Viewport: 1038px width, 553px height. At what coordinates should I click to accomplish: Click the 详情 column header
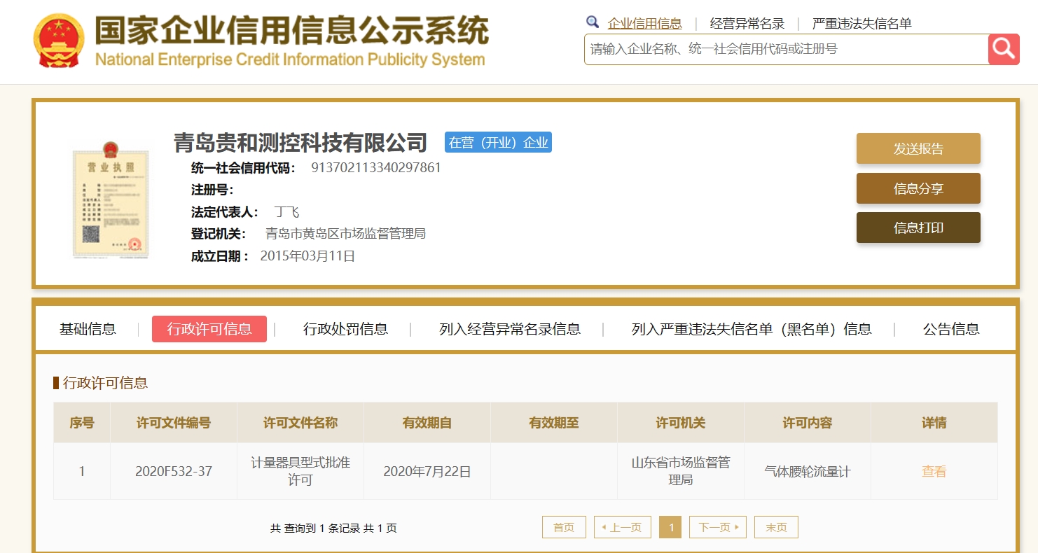[x=934, y=423]
